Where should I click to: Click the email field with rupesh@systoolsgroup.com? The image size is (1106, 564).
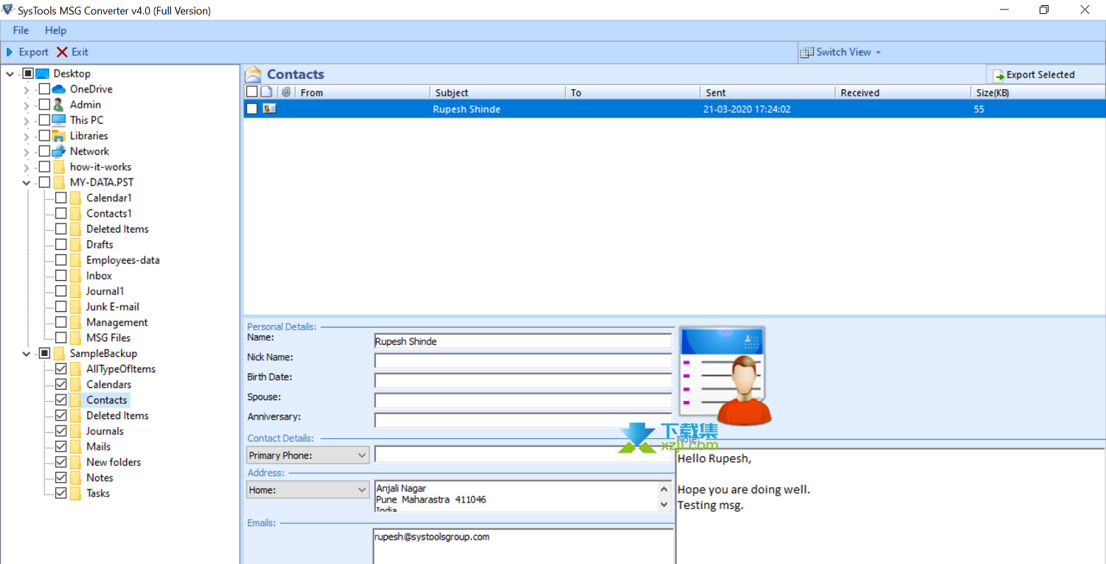(x=524, y=546)
